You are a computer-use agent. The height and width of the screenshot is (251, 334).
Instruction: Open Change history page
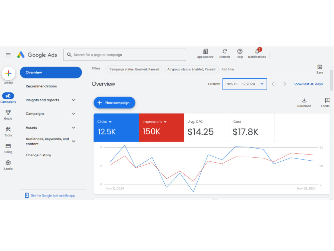click(x=38, y=155)
